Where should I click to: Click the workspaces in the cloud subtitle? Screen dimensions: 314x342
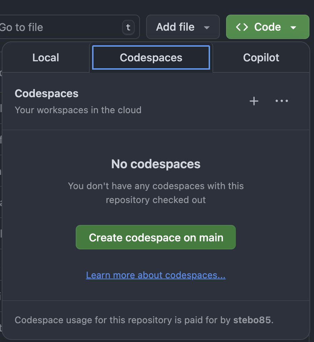78,110
